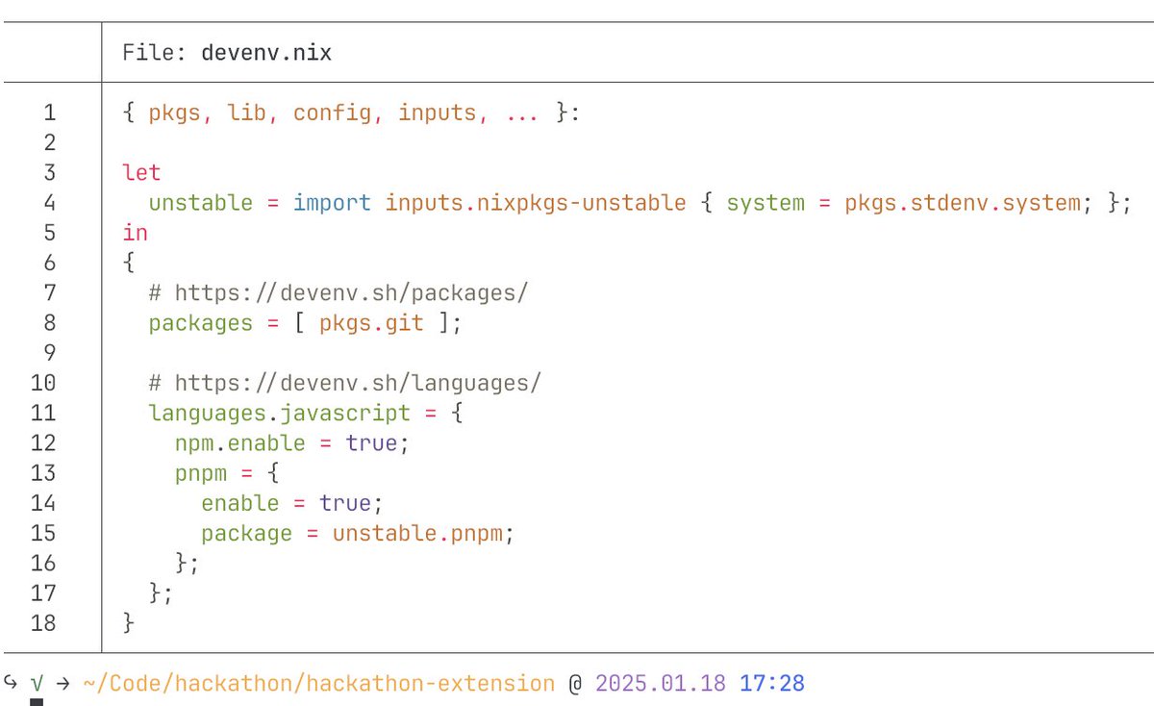
Task: Click 'package' attribute on line 15
Action: pos(246,533)
